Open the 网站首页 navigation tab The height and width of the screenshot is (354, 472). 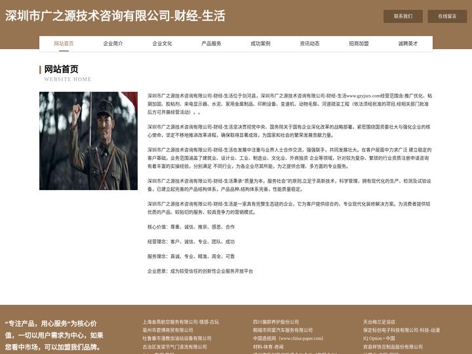click(64, 44)
